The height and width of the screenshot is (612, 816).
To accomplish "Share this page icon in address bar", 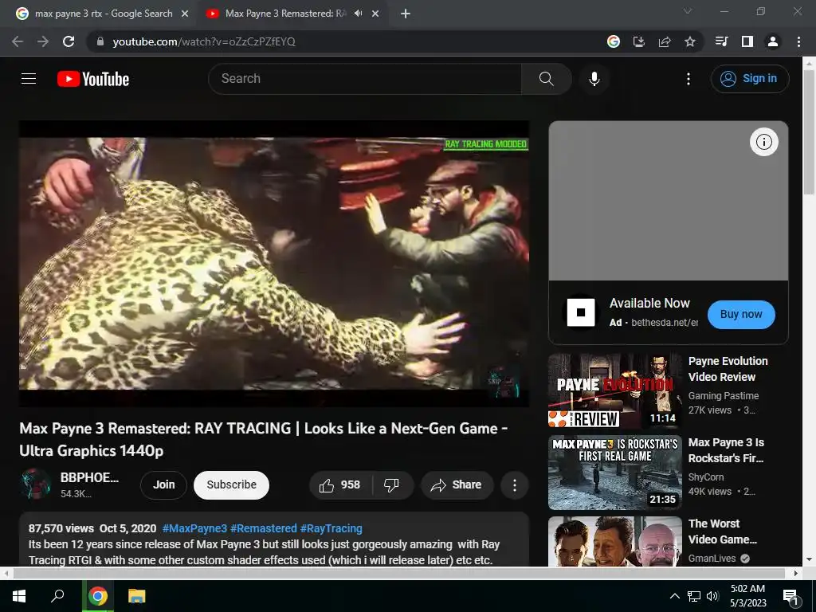I will click(665, 41).
